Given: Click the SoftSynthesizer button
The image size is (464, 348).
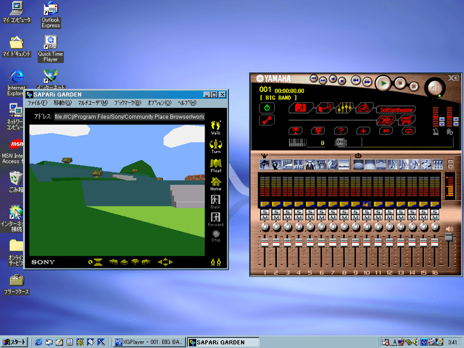Looking at the screenshot, I should pos(392,109).
